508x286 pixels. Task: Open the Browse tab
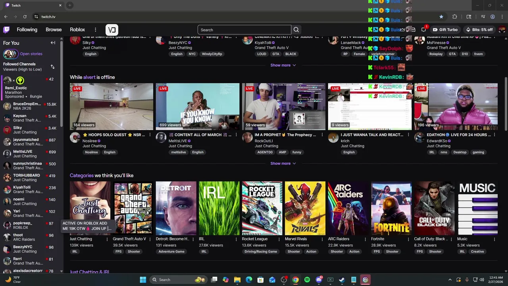coord(54,30)
